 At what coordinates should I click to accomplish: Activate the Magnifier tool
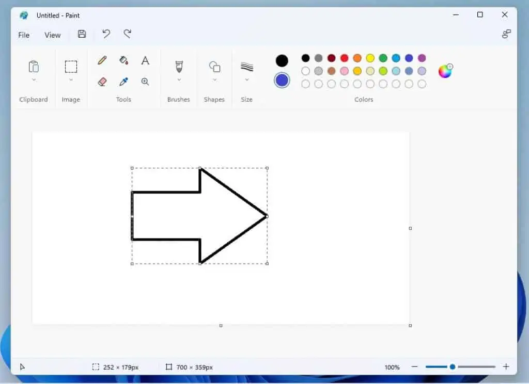[145, 81]
